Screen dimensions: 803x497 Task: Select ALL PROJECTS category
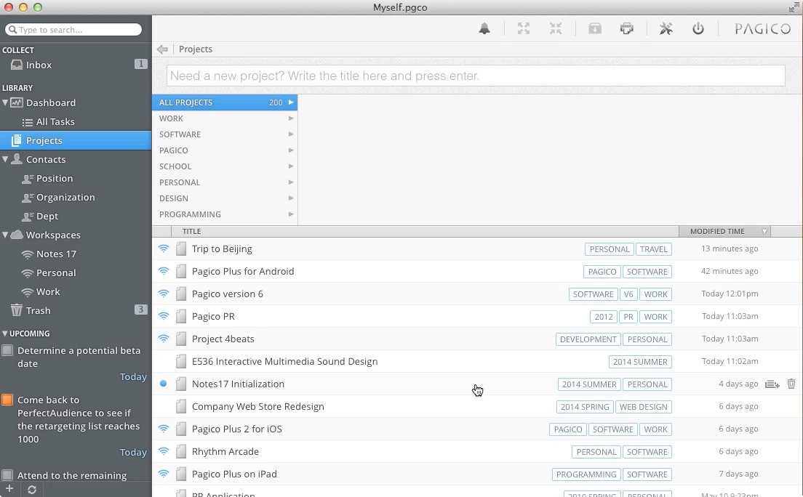pyautogui.click(x=225, y=102)
